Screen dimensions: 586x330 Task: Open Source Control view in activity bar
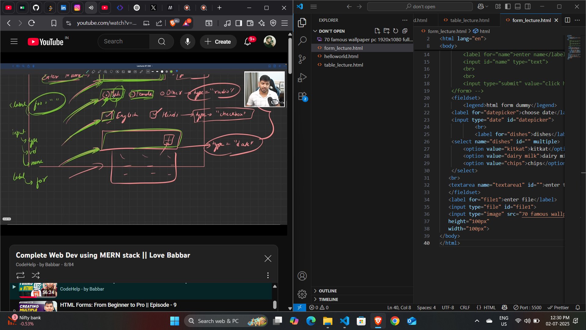point(302,59)
